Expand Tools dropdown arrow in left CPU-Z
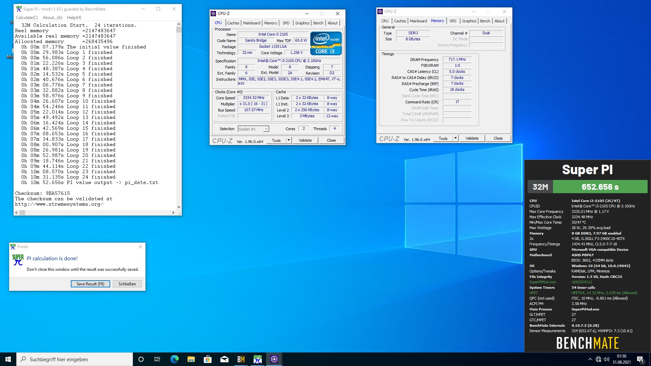The image size is (651, 366). 289,140
